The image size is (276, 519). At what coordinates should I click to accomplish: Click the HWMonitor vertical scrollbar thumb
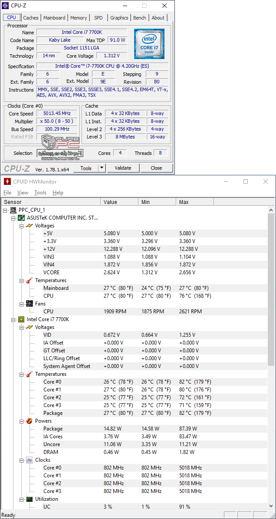[271, 289]
